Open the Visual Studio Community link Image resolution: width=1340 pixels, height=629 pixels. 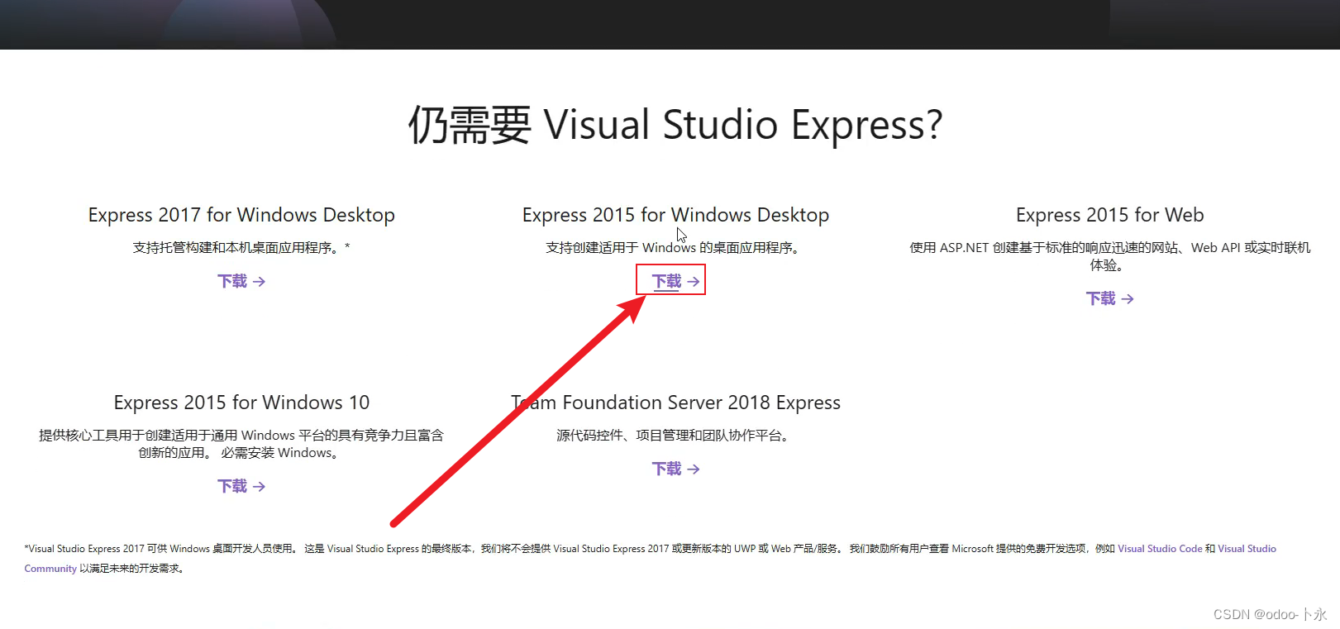click(1247, 549)
